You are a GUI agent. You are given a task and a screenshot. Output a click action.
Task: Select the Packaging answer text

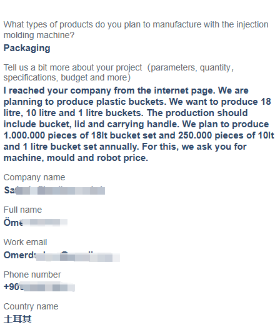click(x=27, y=48)
